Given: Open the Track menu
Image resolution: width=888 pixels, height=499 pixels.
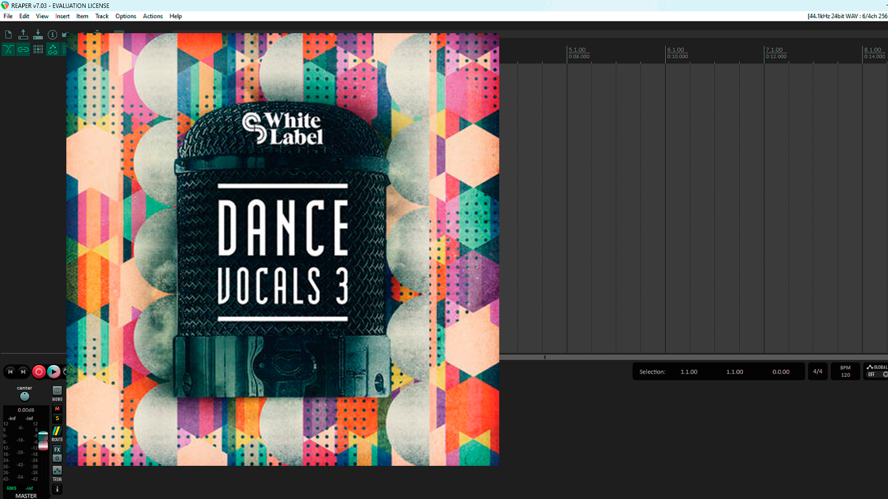Looking at the screenshot, I should coord(102,16).
